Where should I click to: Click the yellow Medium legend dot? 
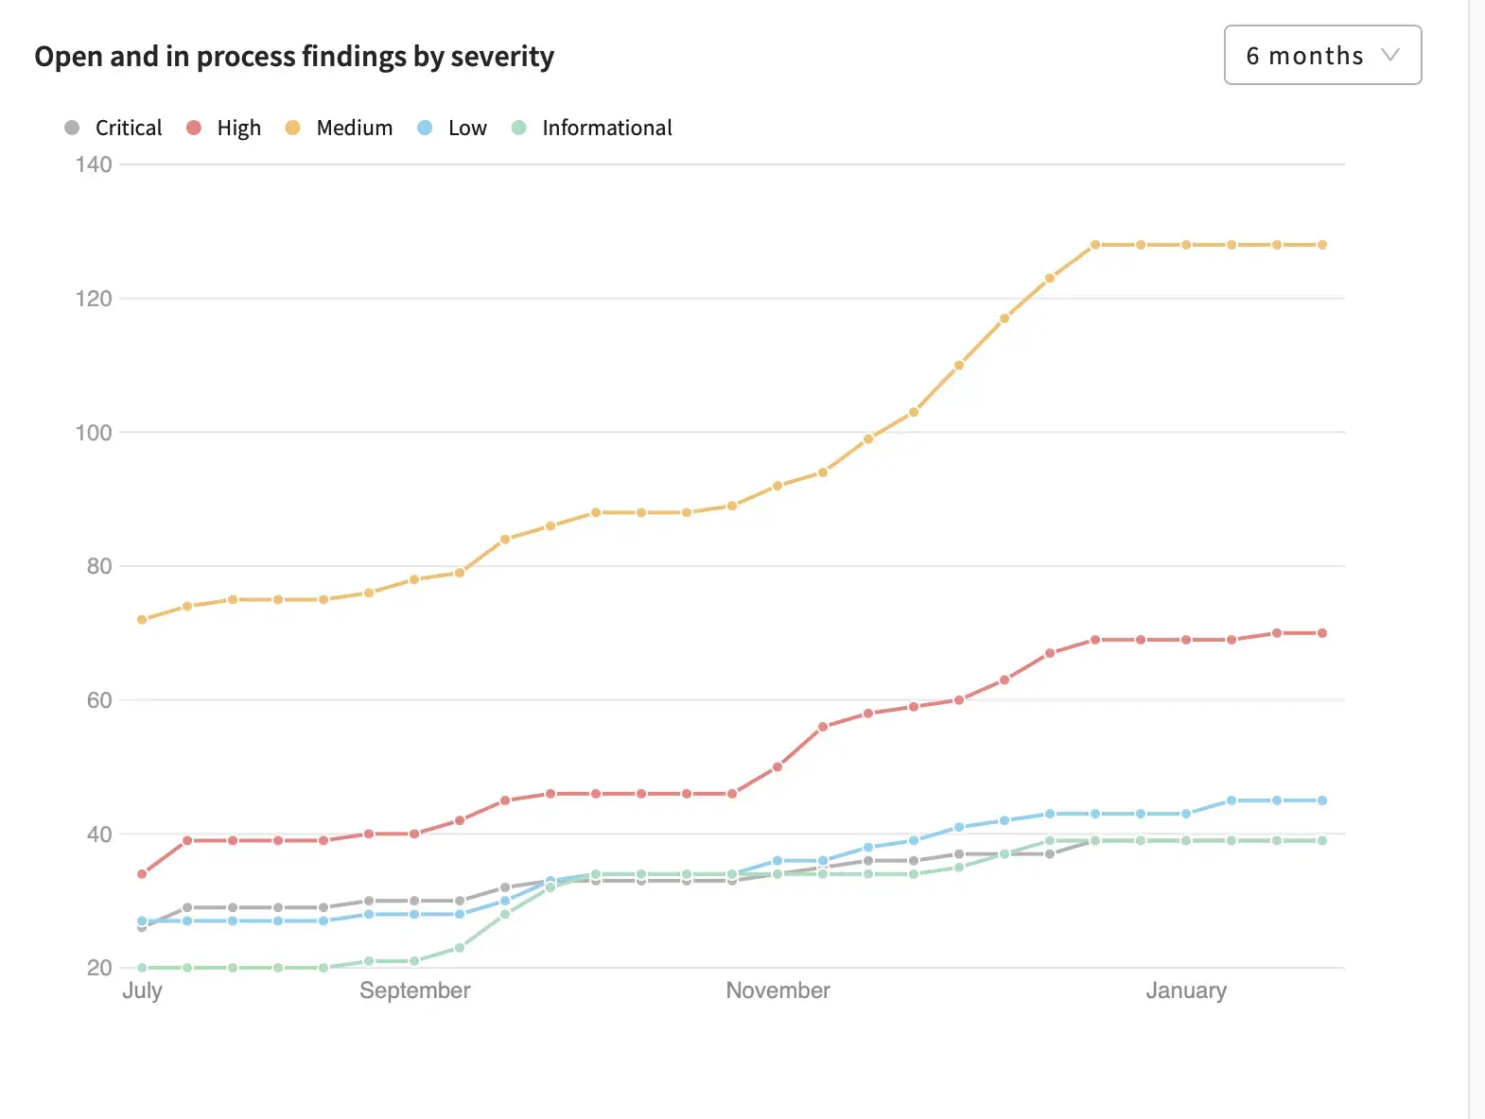point(293,128)
